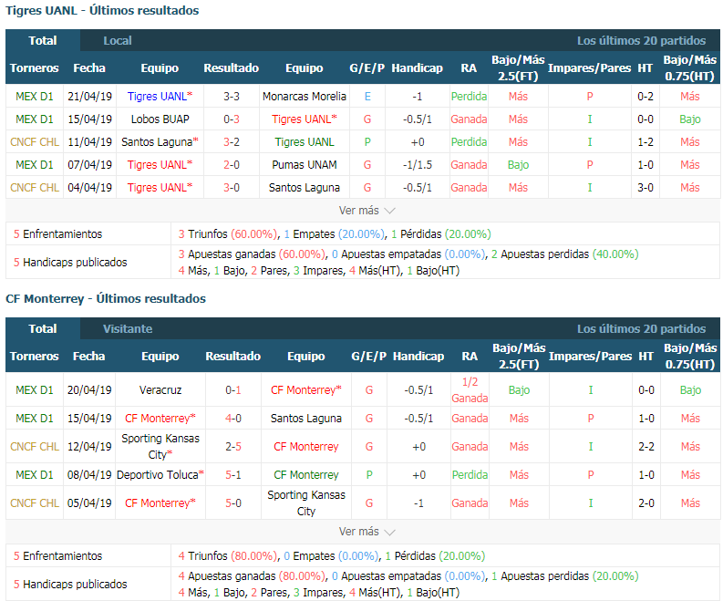Switch to the Local tab
The image size is (723, 601).
[x=118, y=41]
